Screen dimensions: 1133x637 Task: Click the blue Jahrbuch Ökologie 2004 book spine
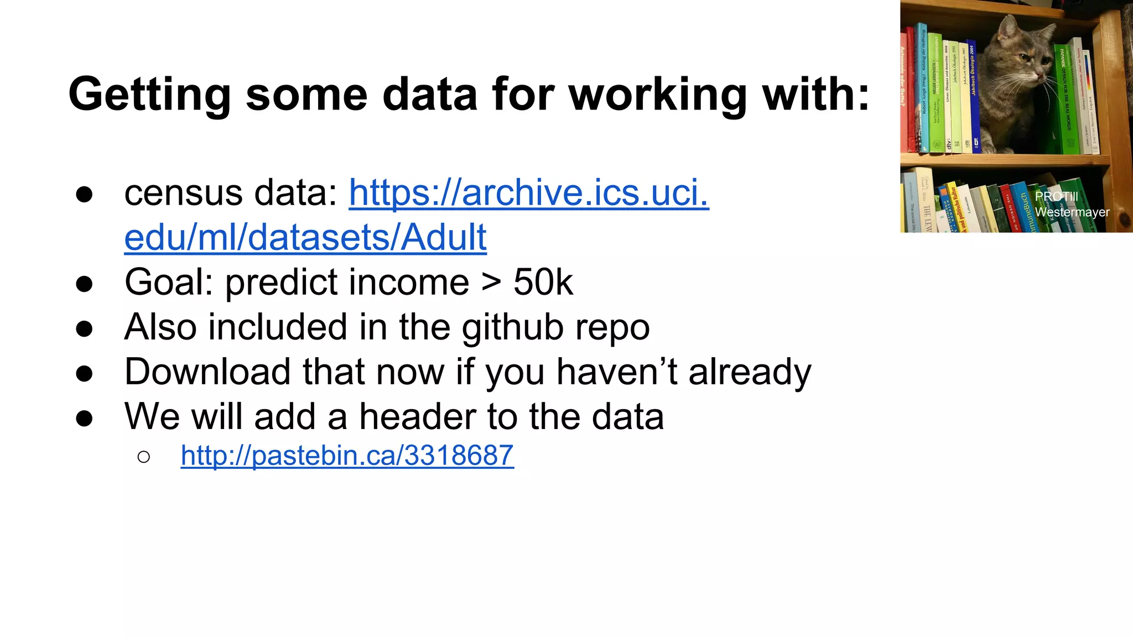(975, 97)
